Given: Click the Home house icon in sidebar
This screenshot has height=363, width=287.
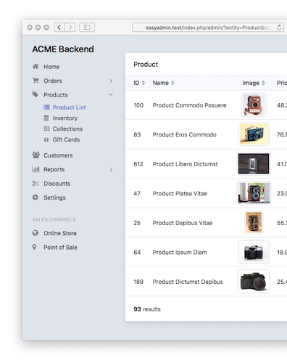Looking at the screenshot, I should pos(36,66).
